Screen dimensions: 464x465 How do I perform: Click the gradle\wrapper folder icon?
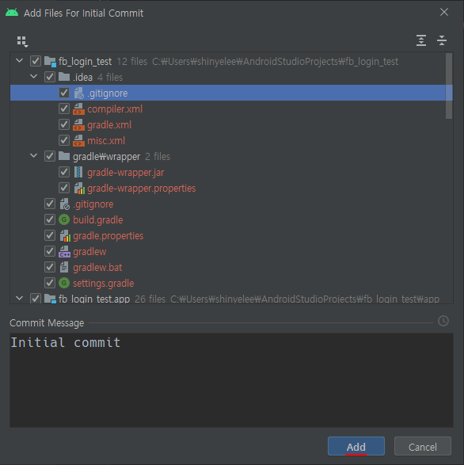64,156
